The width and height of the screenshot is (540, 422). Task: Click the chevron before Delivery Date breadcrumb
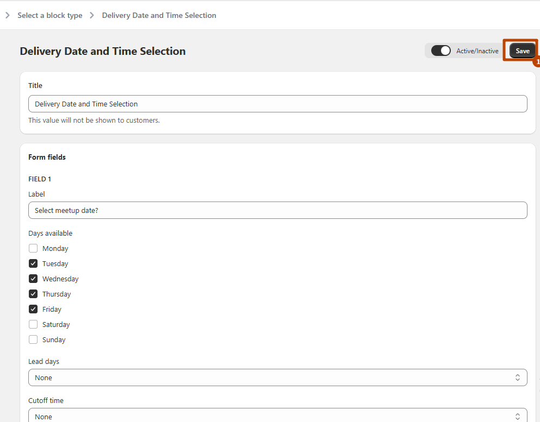point(92,15)
